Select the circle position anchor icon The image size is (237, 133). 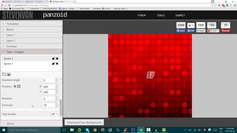point(15,86)
